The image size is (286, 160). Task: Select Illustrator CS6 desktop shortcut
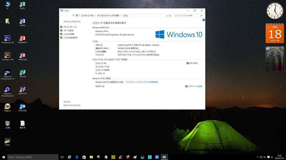(8, 56)
